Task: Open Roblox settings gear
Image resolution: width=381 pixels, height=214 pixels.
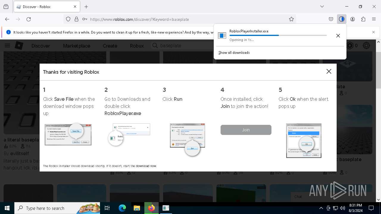Action: click(366, 45)
